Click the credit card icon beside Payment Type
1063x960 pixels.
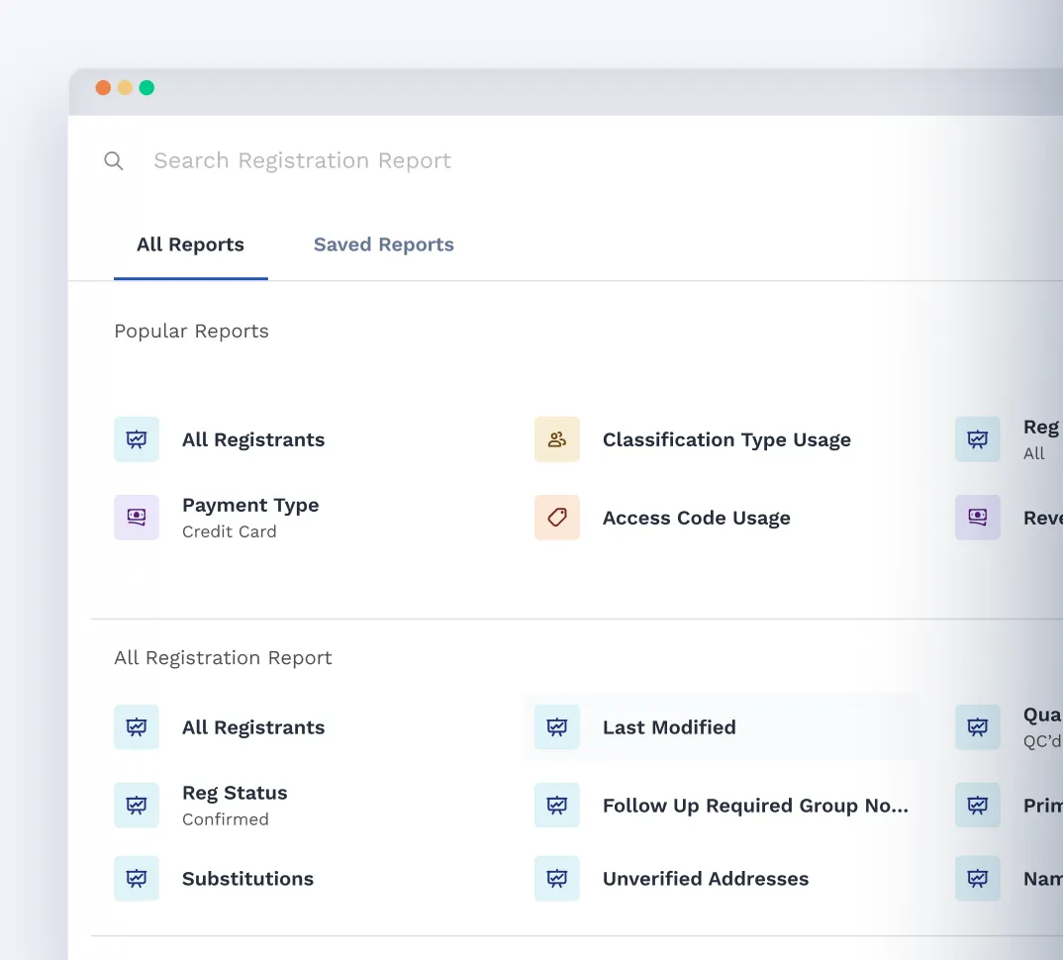(x=137, y=517)
